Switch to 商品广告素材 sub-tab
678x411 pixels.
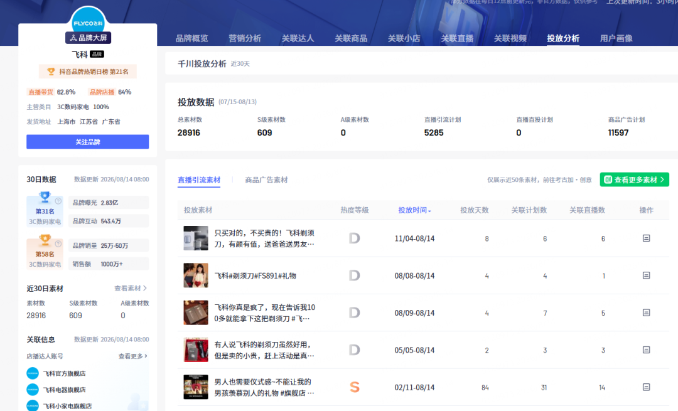[266, 180]
